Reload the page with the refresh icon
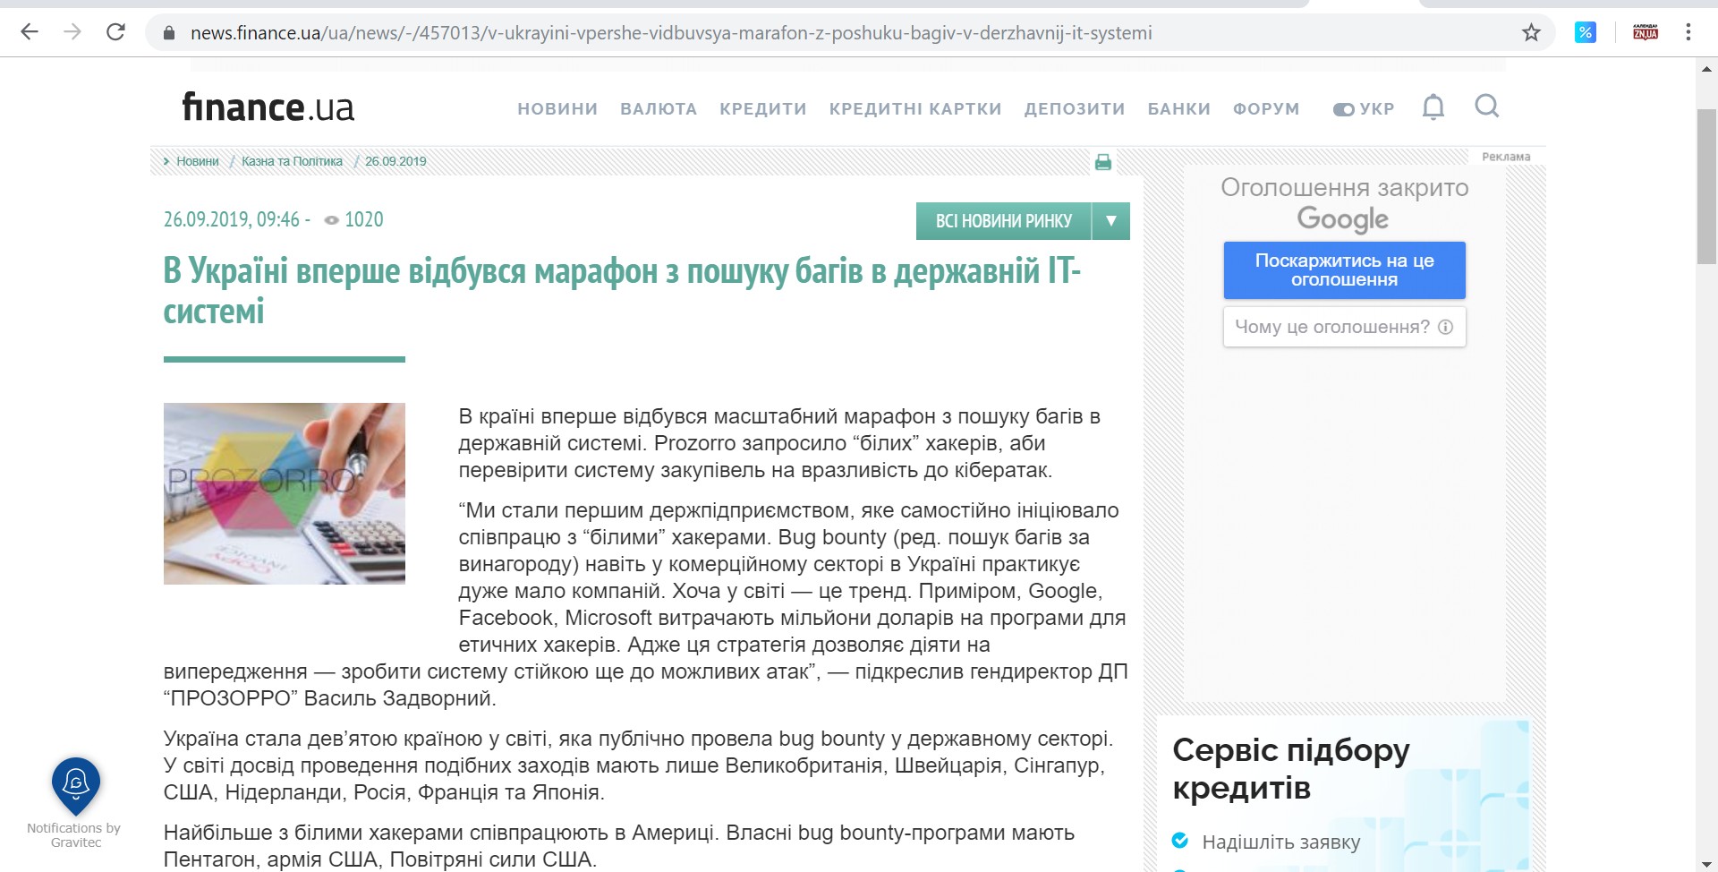The image size is (1718, 872). click(115, 32)
